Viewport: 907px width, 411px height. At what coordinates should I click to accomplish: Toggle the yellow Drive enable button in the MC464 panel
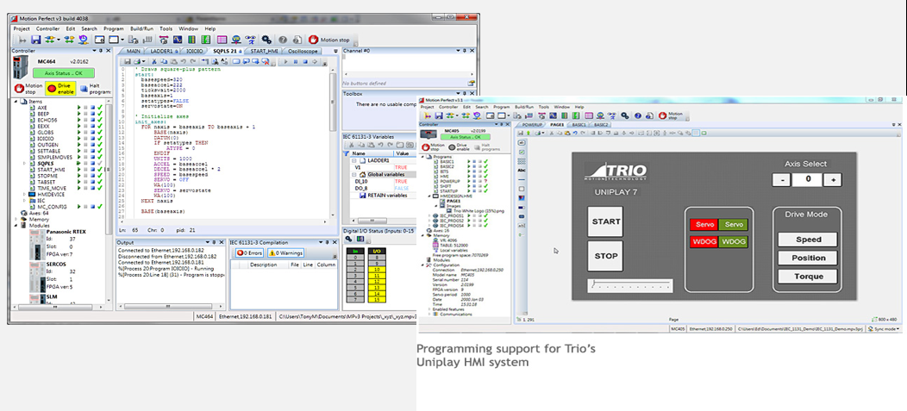(x=60, y=89)
